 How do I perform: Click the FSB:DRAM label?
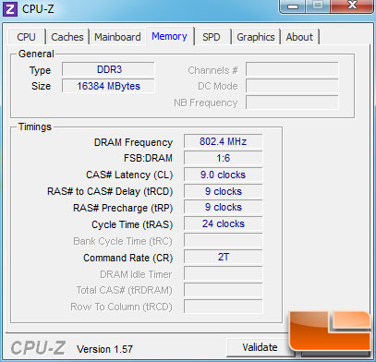pos(148,158)
